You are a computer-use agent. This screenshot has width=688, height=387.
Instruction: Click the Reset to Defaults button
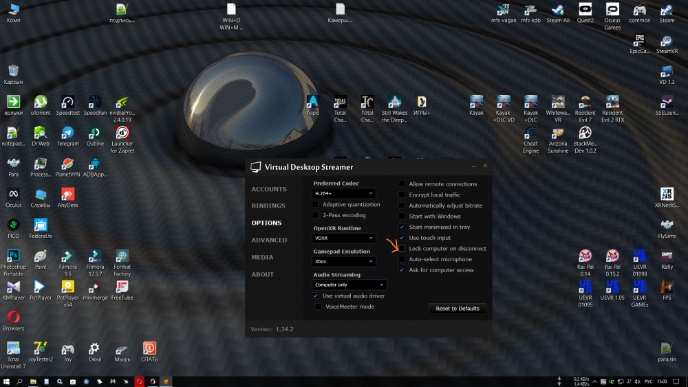coord(458,309)
